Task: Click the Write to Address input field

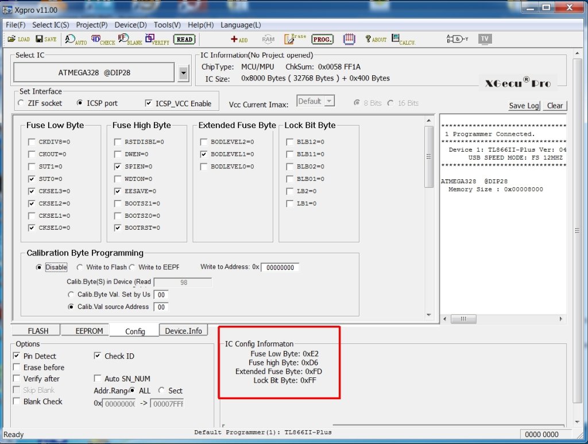Action: 280,268
